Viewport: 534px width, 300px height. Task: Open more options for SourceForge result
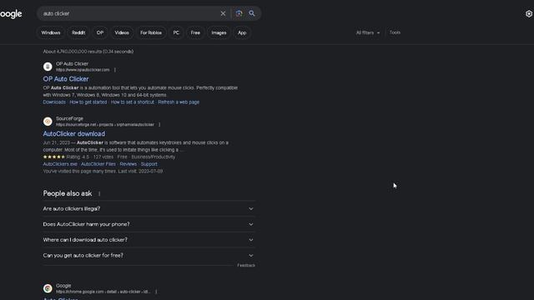159,124
